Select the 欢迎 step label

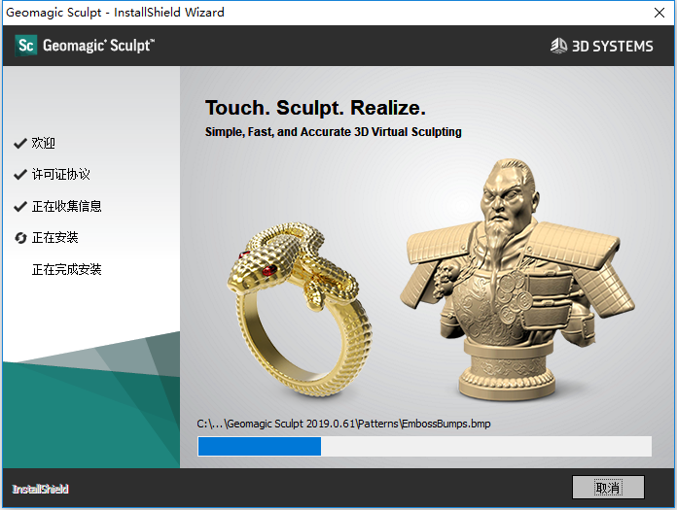(x=43, y=143)
